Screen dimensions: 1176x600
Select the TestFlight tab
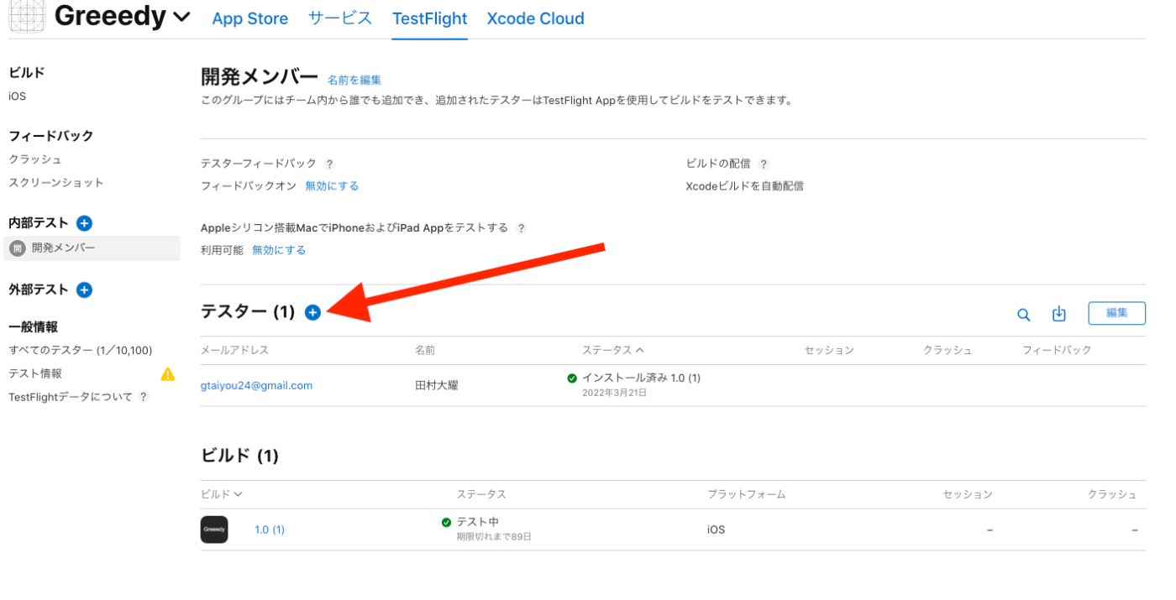(430, 18)
